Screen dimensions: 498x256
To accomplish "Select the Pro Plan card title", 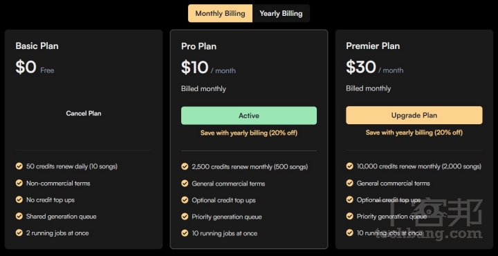I will pos(199,46).
